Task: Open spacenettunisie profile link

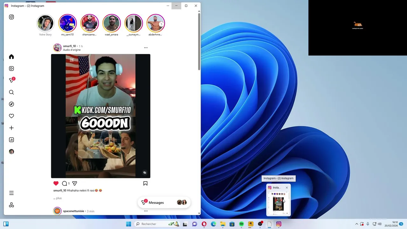Action: (73, 211)
